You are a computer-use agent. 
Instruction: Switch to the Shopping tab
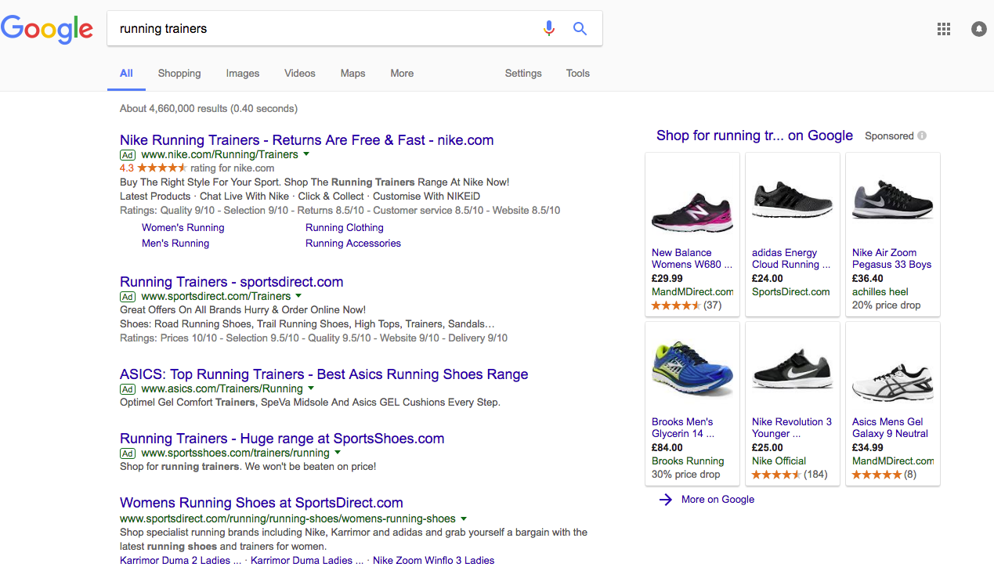click(x=179, y=73)
